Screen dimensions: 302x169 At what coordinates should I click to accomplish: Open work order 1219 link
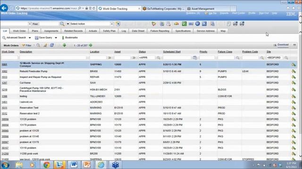click(x=4, y=90)
